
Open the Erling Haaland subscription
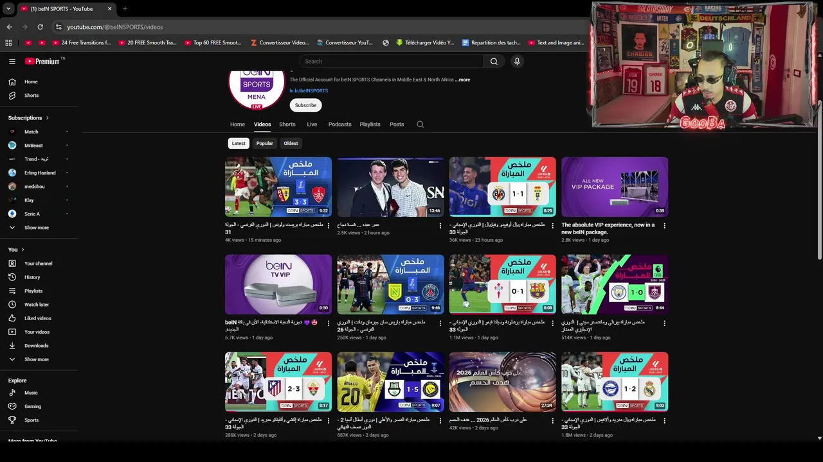(x=39, y=173)
